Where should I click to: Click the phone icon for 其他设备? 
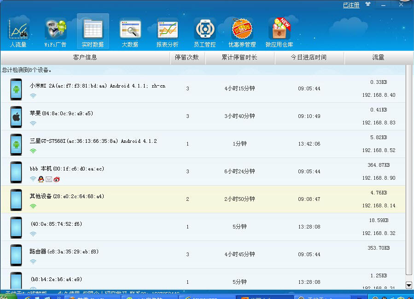(x=16, y=200)
